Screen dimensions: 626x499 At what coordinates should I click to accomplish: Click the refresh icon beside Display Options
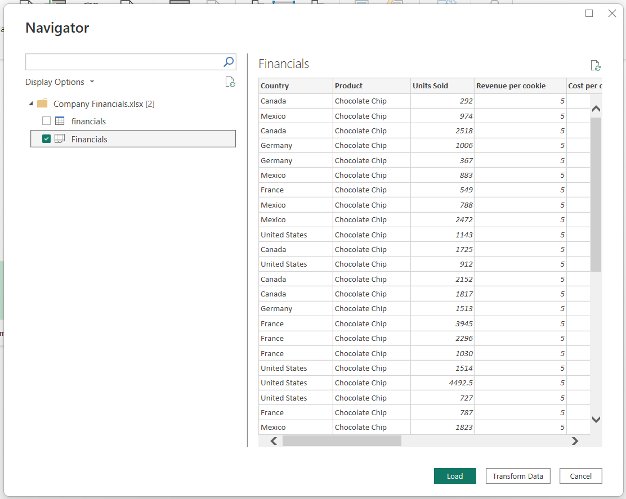click(230, 82)
